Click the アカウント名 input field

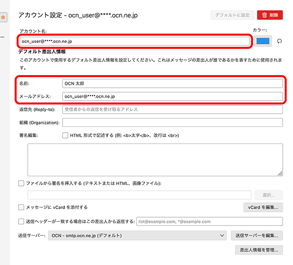coord(134,41)
